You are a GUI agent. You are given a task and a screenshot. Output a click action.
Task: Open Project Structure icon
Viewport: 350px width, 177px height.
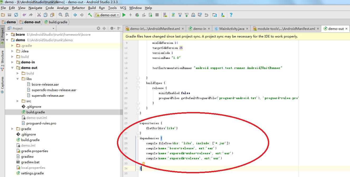tap(215, 15)
